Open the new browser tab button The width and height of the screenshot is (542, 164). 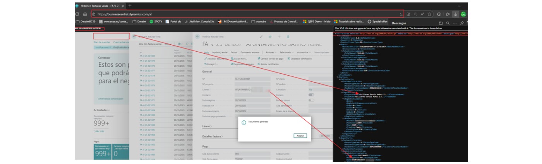point(130,6)
